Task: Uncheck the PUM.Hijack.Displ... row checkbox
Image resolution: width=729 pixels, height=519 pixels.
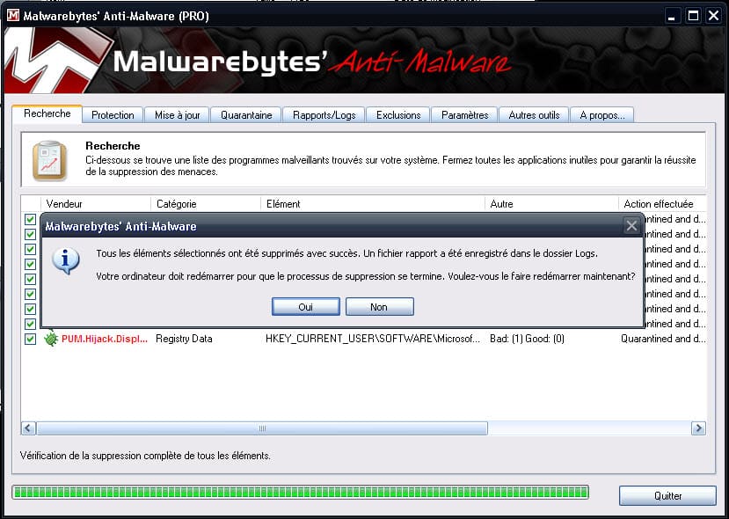Action: coord(30,339)
